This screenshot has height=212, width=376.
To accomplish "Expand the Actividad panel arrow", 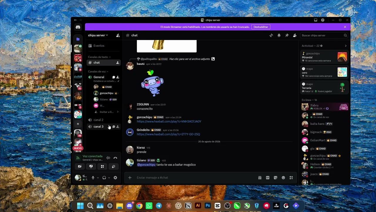I will [x=345, y=46].
